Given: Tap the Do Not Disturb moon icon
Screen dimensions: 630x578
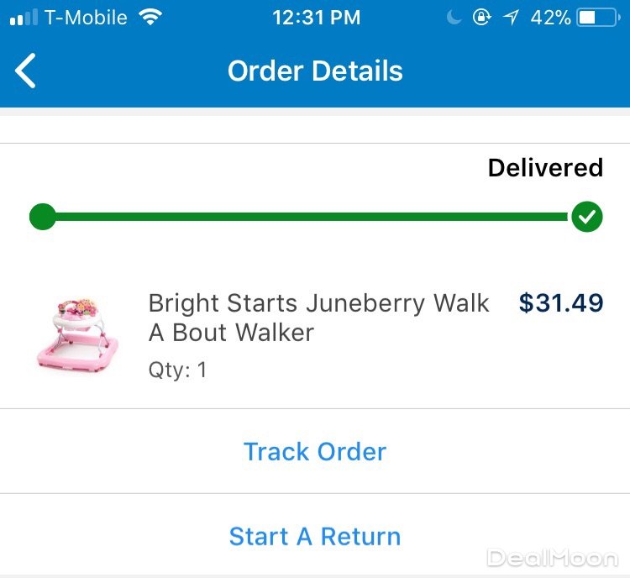Looking at the screenshot, I should tap(454, 18).
